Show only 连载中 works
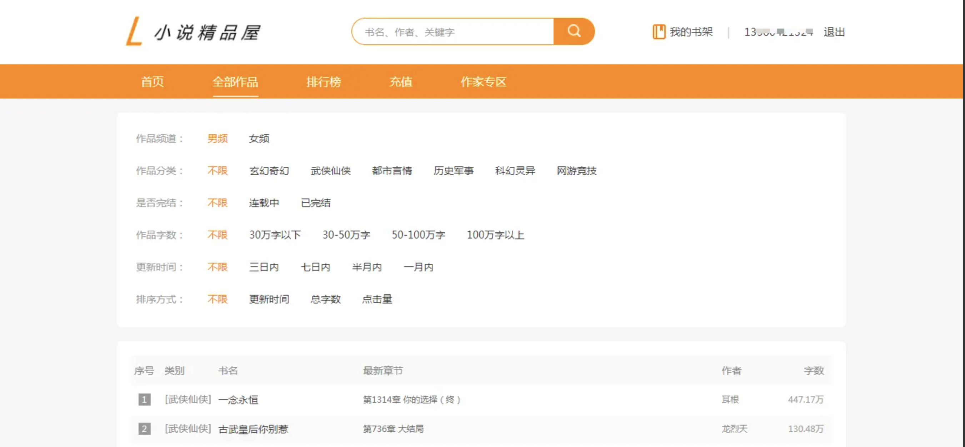The image size is (965, 447). coord(264,203)
